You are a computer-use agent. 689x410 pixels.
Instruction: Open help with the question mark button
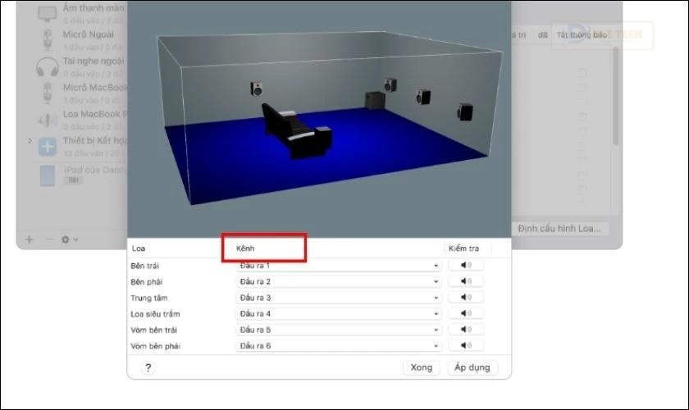point(148,367)
